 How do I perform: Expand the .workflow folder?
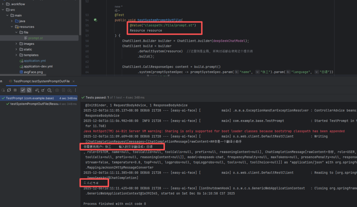click(3, 4)
